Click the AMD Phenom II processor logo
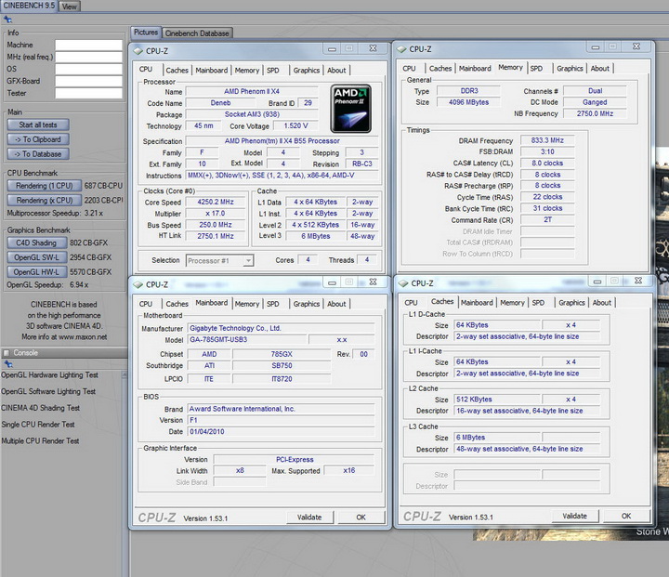 tap(350, 108)
